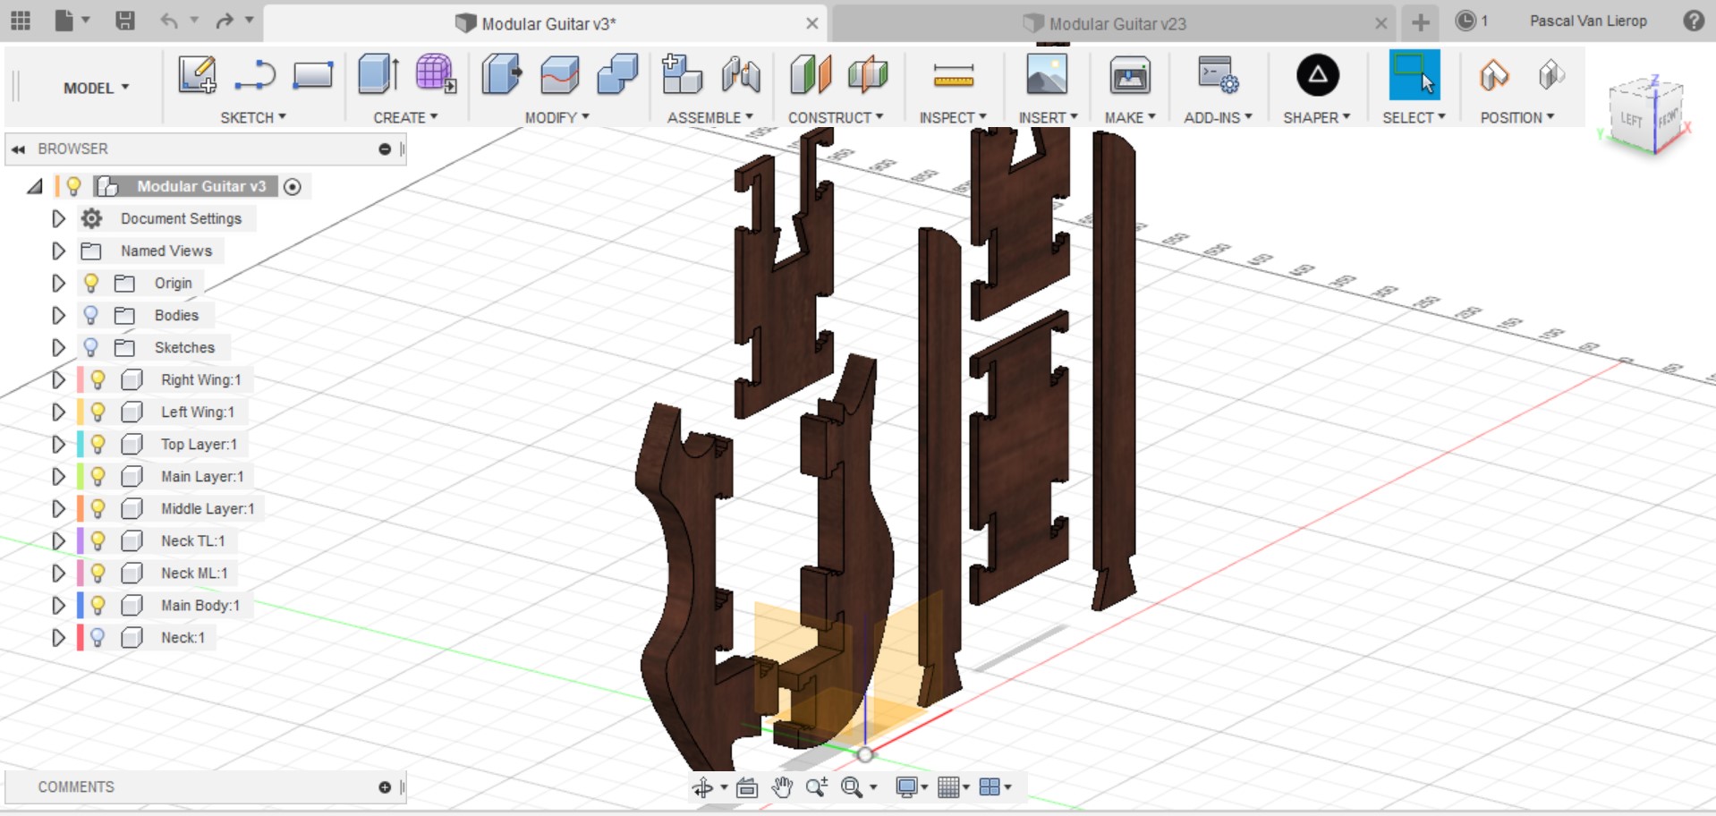Save the design with the floppy icon
This screenshot has height=816, width=1716.
click(125, 21)
